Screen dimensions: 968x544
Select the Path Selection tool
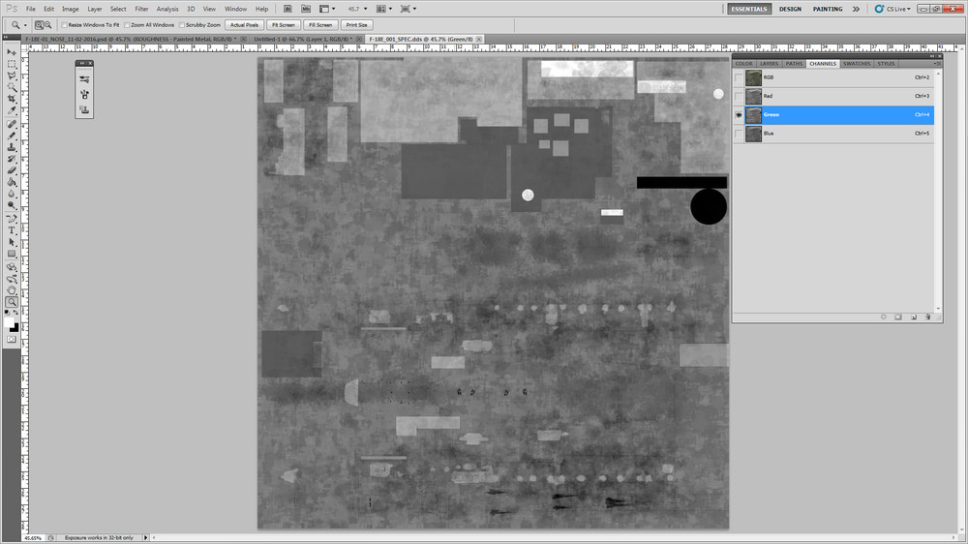coord(12,243)
